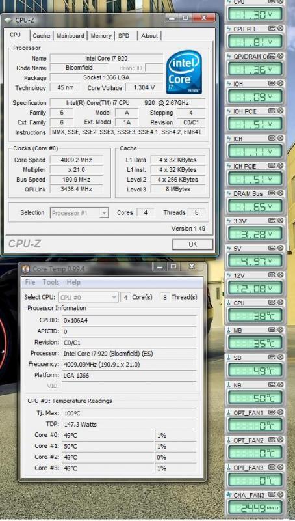Screen dimensions: 295x521
Task: Open settings icon of MB temperature monitor
Action: [272, 330]
